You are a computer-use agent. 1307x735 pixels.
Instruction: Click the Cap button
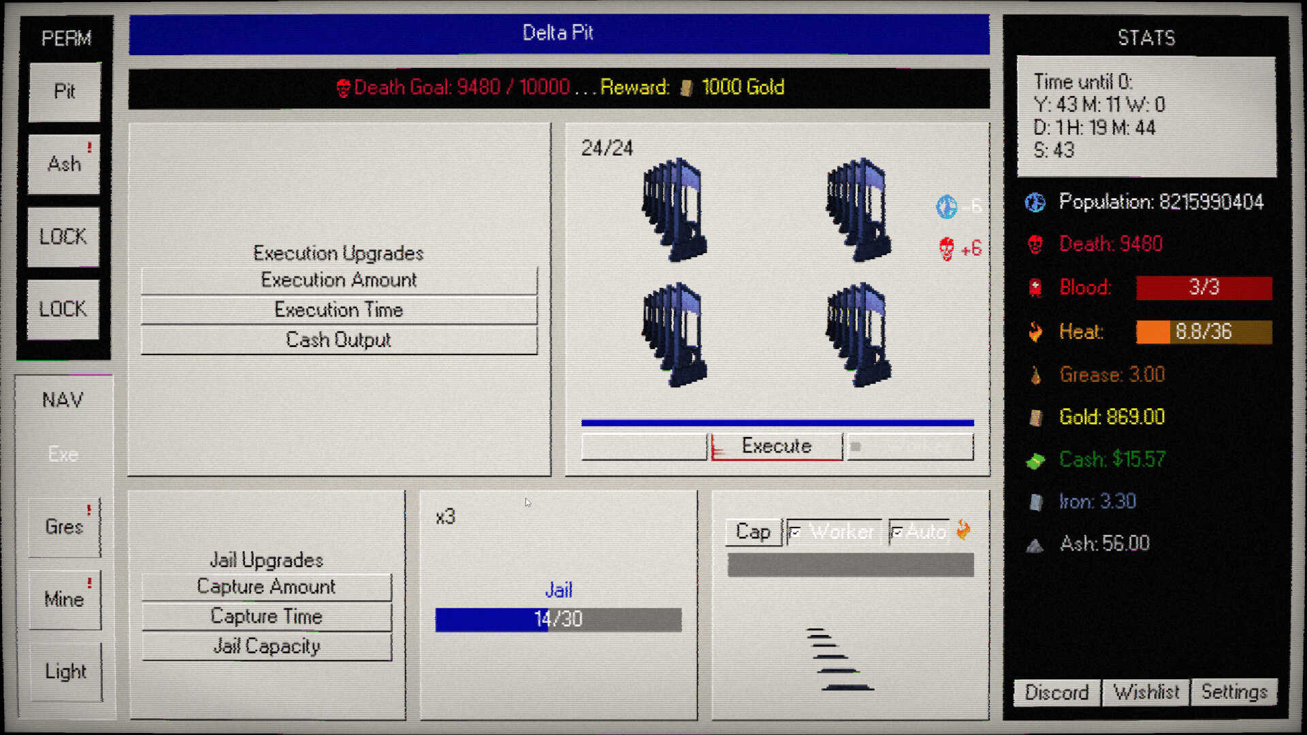[753, 532]
